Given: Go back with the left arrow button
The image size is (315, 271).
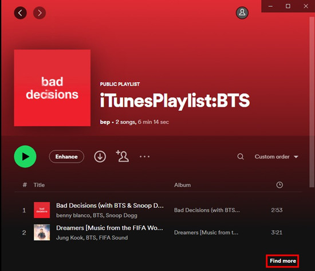Looking at the screenshot, I should point(20,13).
